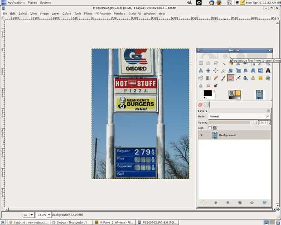Screen dimensions: 281x225
Task: Select the Rotate tool
Action: 231,70
